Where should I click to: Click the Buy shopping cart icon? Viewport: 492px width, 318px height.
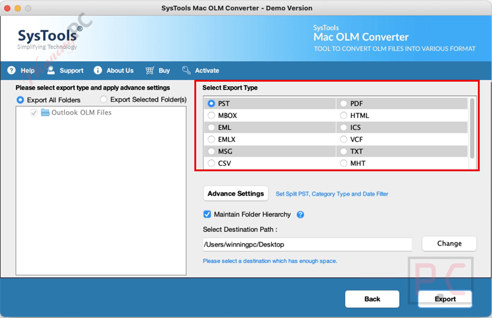pos(149,70)
